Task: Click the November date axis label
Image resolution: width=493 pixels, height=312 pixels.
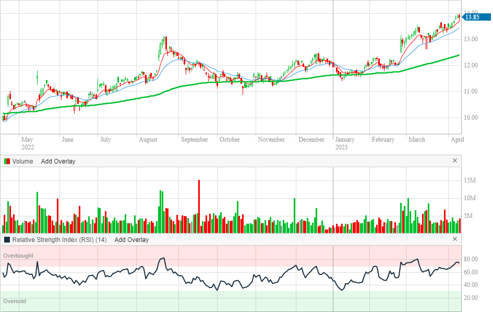Action: (x=271, y=140)
